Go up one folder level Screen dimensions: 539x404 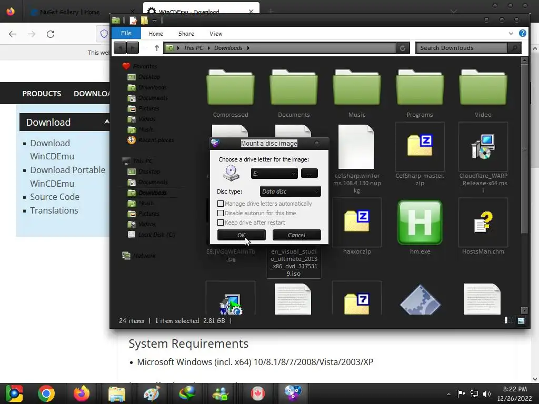[x=157, y=48]
